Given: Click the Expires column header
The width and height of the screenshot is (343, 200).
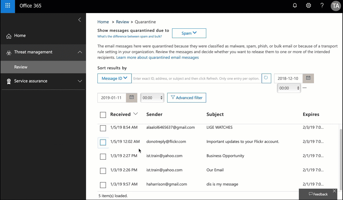Looking at the screenshot, I should tap(311, 114).
